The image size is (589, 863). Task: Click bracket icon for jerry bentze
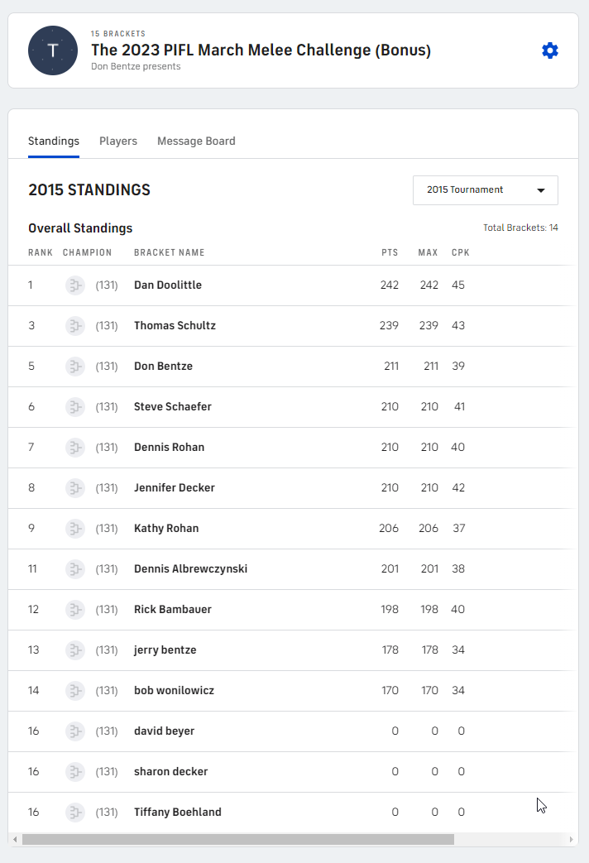75,650
